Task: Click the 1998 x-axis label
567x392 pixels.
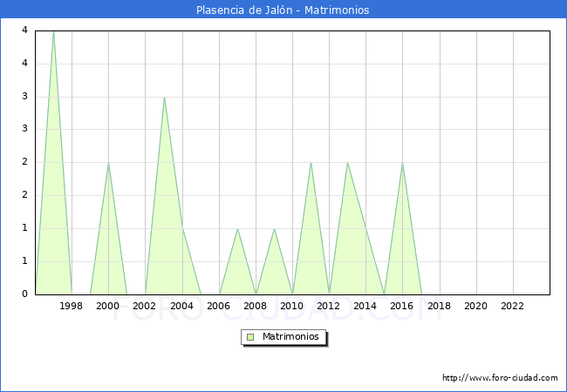Action: 71,306
